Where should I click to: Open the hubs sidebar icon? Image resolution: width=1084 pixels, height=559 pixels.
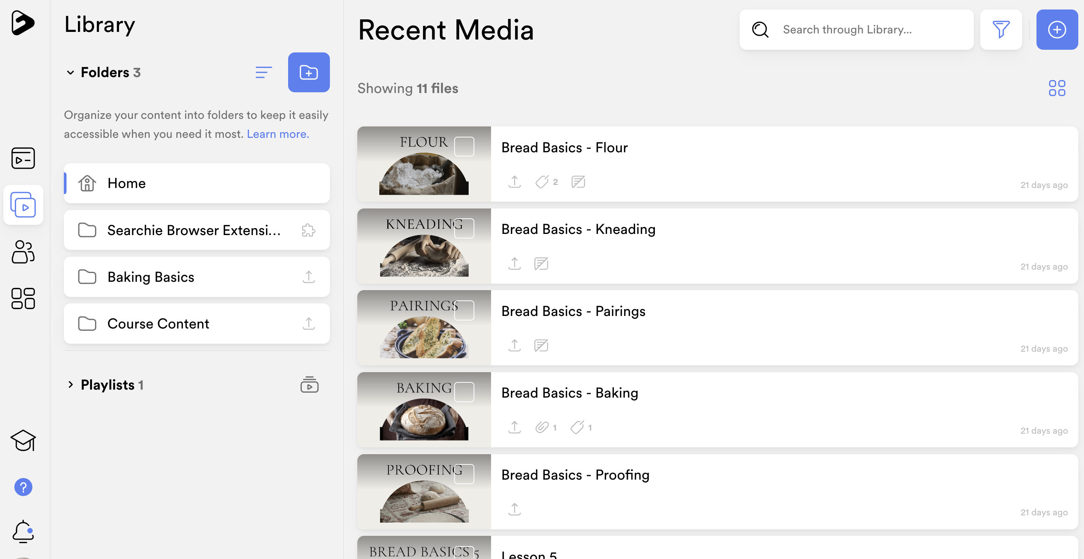click(23, 158)
